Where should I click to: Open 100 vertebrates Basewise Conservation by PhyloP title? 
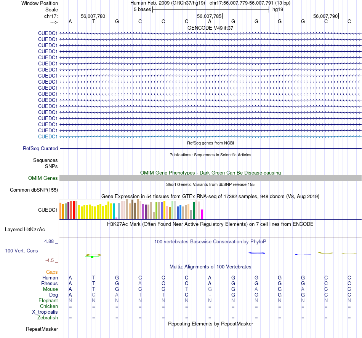pyautogui.click(x=210, y=242)
